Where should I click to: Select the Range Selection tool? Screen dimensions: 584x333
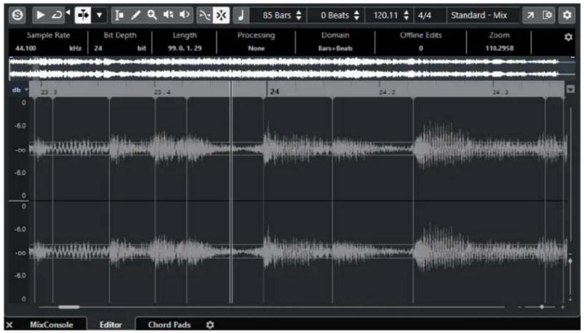pos(119,15)
